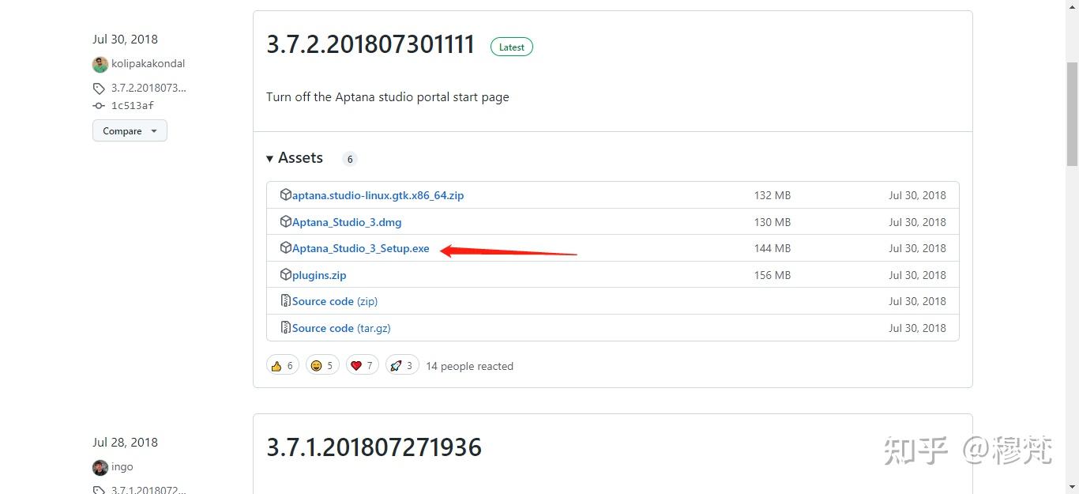Viewport: 1079px width, 494px height.
Task: Open the Source code (tar.gz) link
Action: tap(340, 327)
